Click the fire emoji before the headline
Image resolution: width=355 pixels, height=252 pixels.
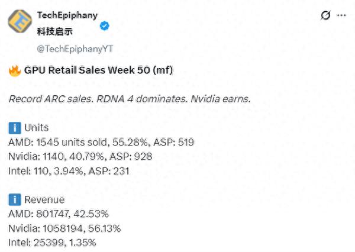pos(15,71)
